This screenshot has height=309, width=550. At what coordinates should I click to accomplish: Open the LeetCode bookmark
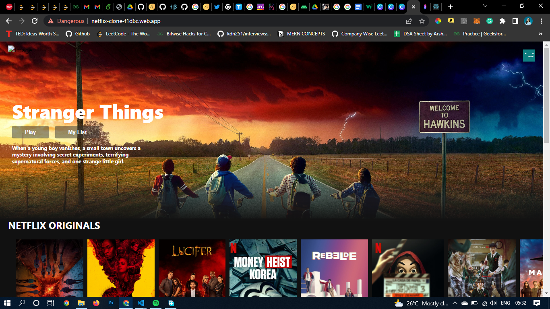tap(124, 34)
